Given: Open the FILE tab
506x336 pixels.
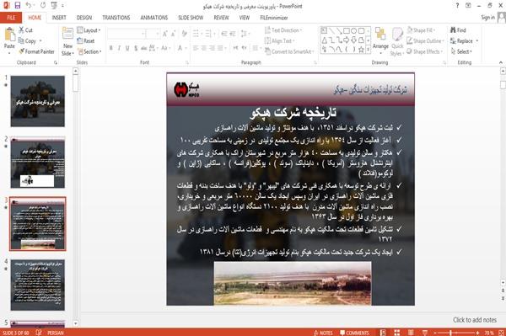Looking at the screenshot, I should 11,18.
